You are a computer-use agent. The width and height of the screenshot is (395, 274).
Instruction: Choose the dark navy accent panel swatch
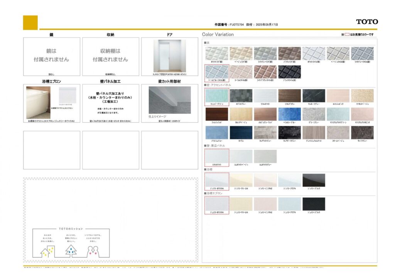pyautogui.click(x=241, y=132)
